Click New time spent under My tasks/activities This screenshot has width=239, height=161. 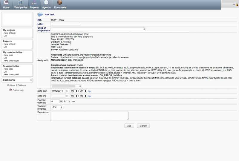pos(11,61)
